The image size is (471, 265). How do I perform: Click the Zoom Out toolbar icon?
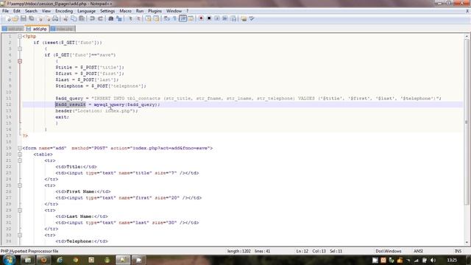click(138, 18)
